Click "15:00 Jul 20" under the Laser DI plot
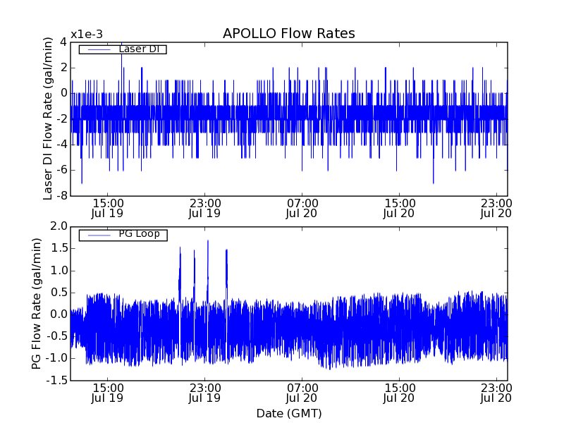The width and height of the screenshot is (564, 423). [x=399, y=208]
